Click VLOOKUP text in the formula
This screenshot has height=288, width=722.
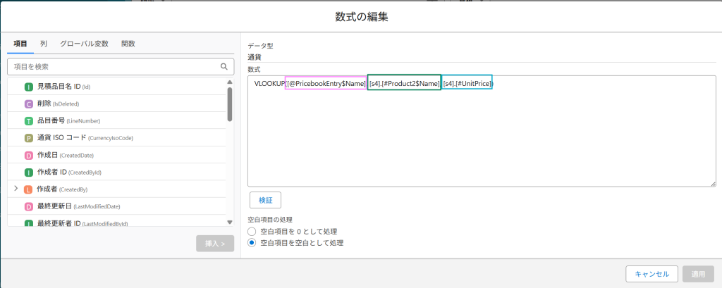coord(269,84)
